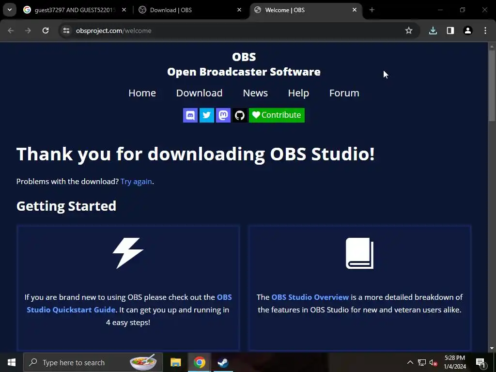Show hidden system tray icons
Viewport: 496px width, 372px height.
(410, 362)
